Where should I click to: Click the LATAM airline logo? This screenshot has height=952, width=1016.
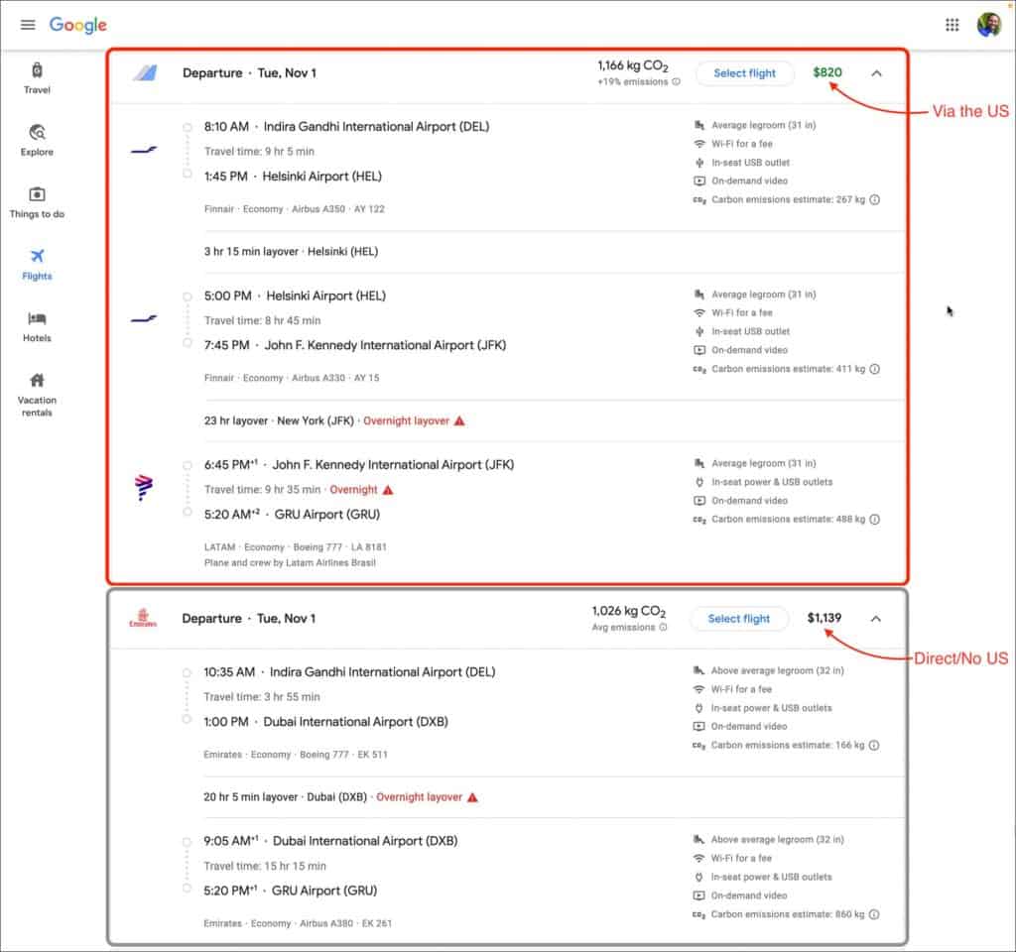[x=143, y=488]
